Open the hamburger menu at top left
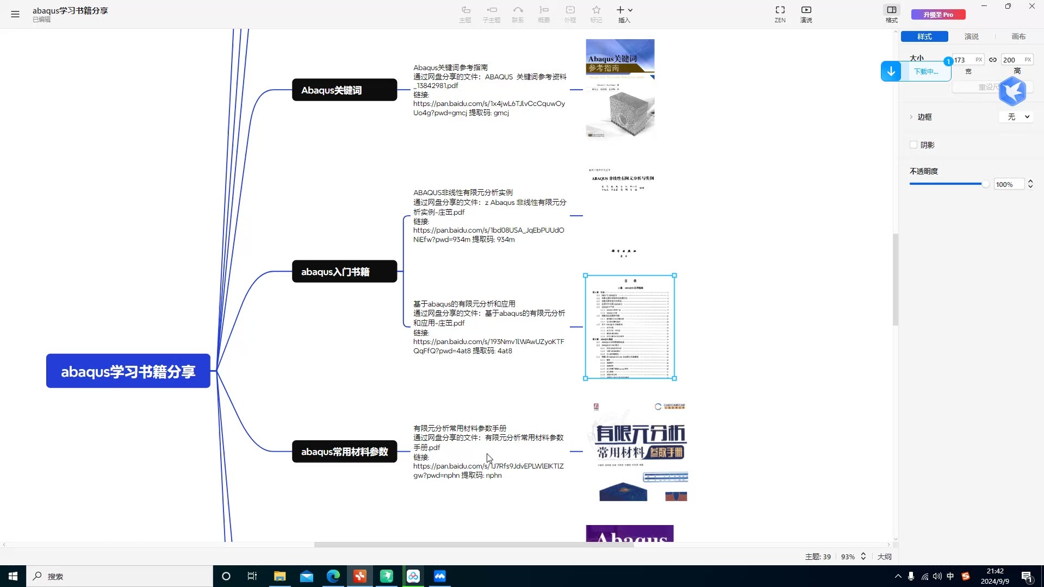The height and width of the screenshot is (587, 1044). (15, 14)
